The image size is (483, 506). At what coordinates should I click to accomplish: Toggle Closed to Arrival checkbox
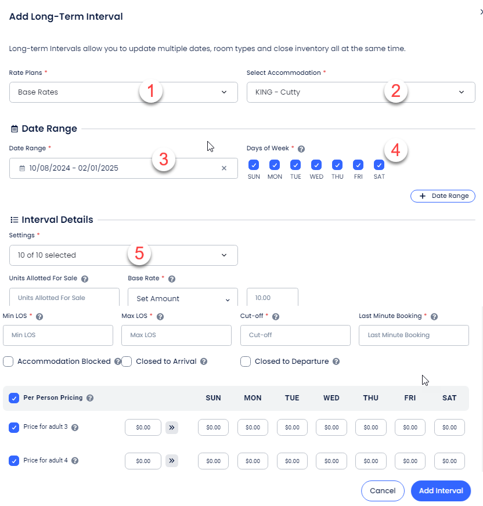[127, 362]
